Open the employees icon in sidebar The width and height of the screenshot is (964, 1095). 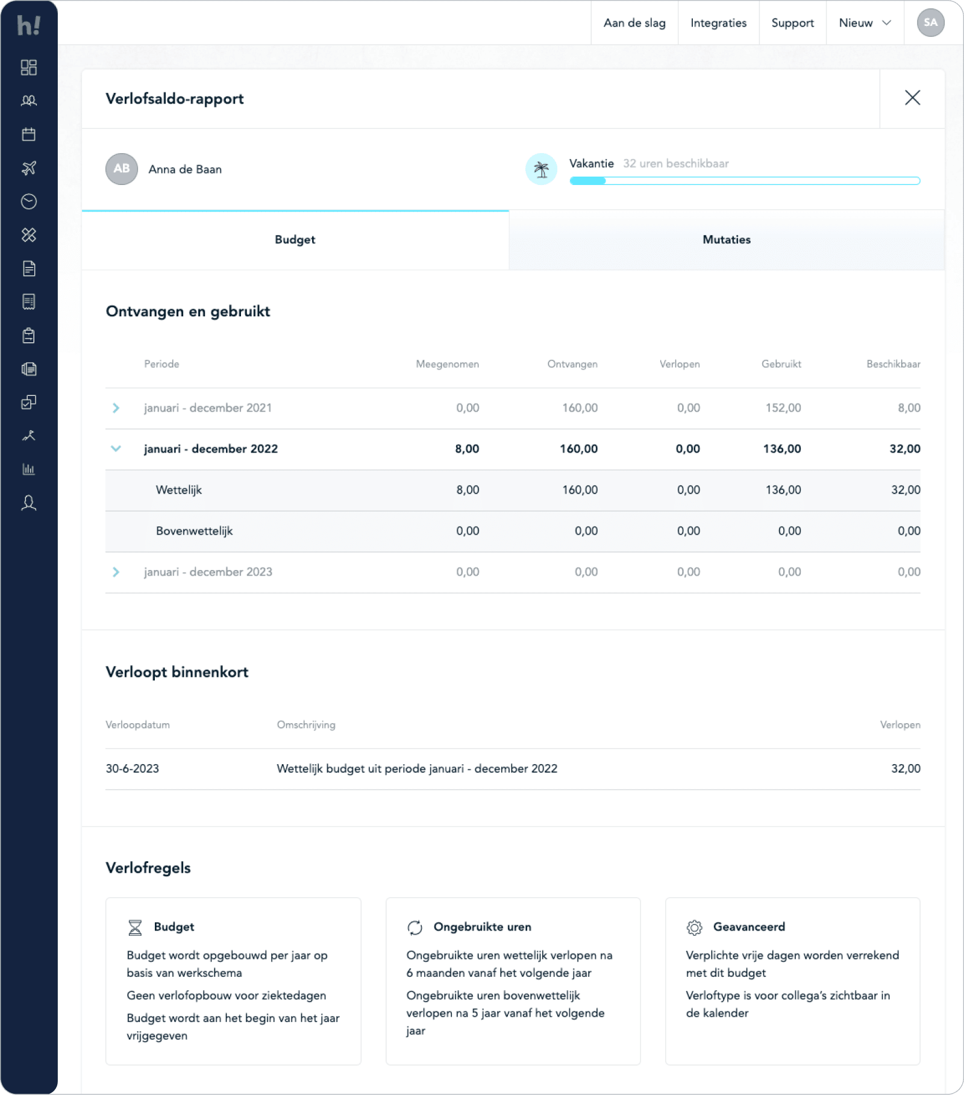(29, 101)
